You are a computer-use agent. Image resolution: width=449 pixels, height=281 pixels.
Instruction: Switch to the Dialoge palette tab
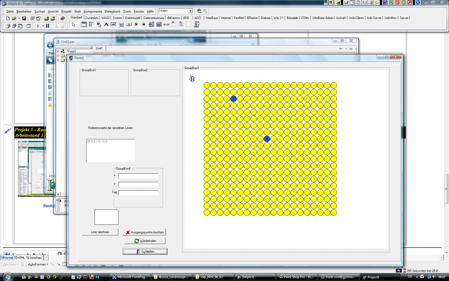pos(266,18)
